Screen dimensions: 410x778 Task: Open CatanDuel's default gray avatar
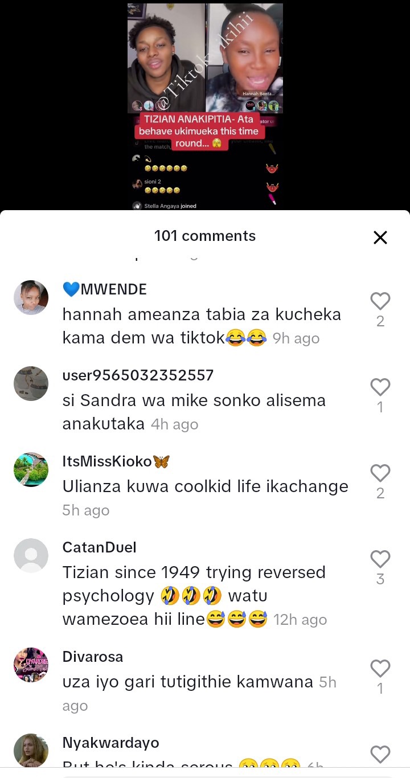click(31, 555)
